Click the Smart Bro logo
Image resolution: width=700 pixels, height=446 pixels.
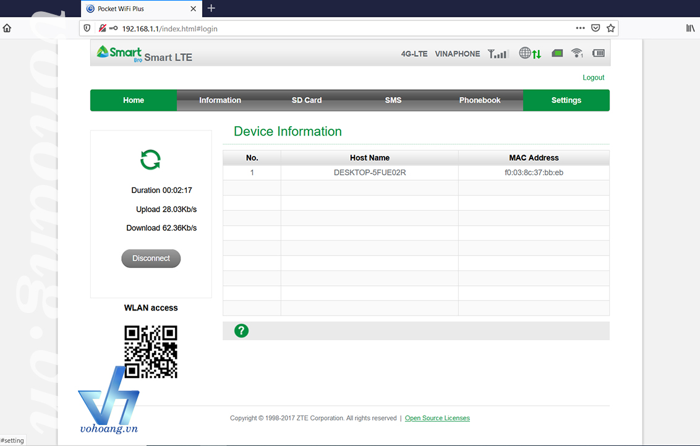(x=119, y=53)
